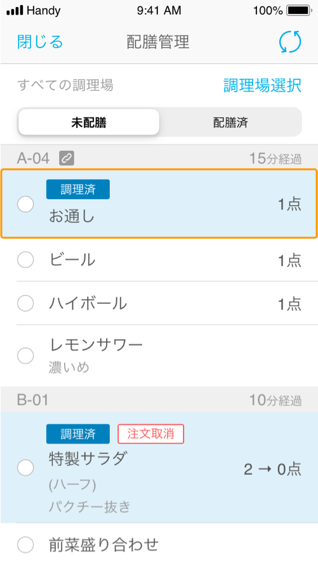Viewport: 318px width, 563px height.
Task: Check the circle next to ハイボール
Action: click(x=25, y=304)
